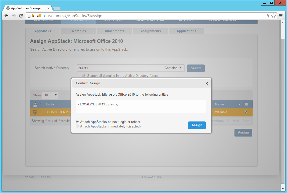Click the user type icon column header
The width and height of the screenshot is (287, 193).
point(35,105)
